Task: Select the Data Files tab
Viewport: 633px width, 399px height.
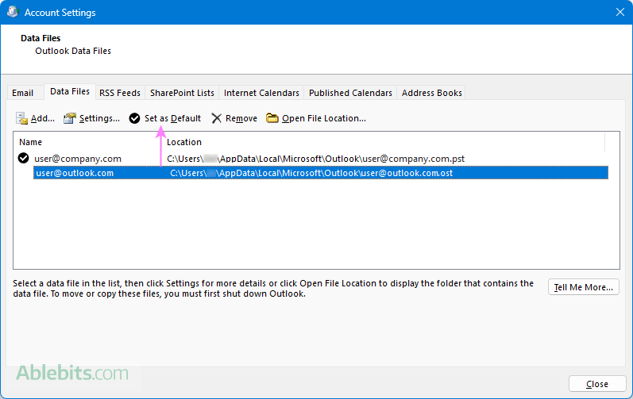Action: [70, 91]
